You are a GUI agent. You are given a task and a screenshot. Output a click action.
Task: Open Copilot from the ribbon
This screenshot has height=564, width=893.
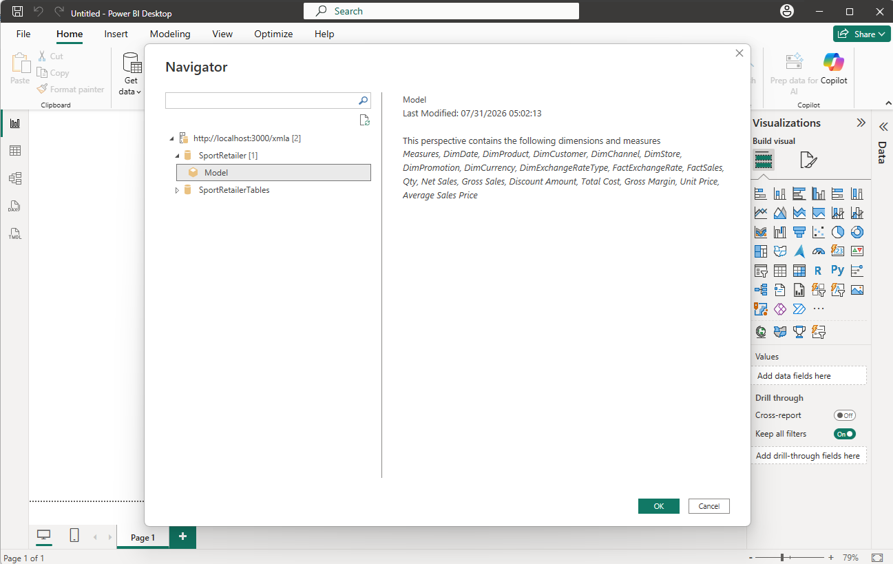834,70
